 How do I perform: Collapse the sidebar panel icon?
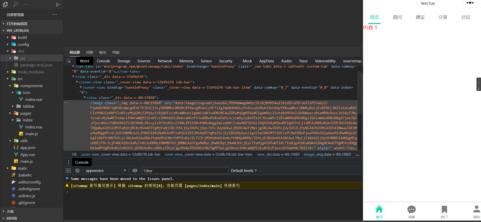click(x=58, y=5)
